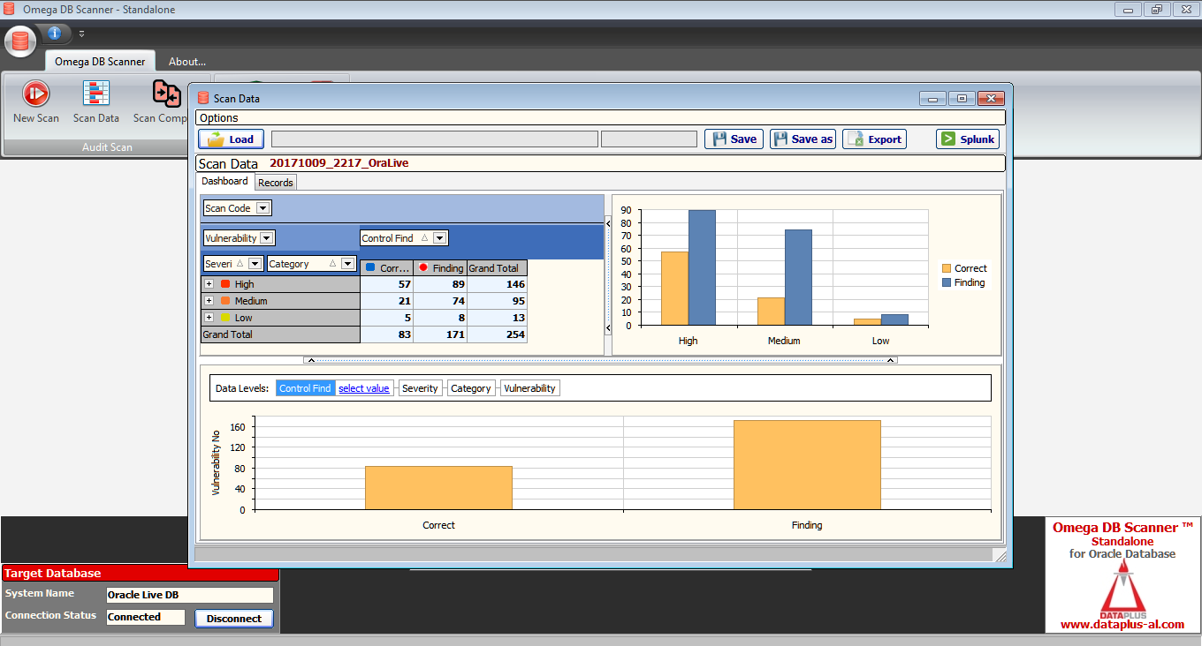Click the Grand Total column header
The height and width of the screenshot is (646, 1202).
point(498,267)
